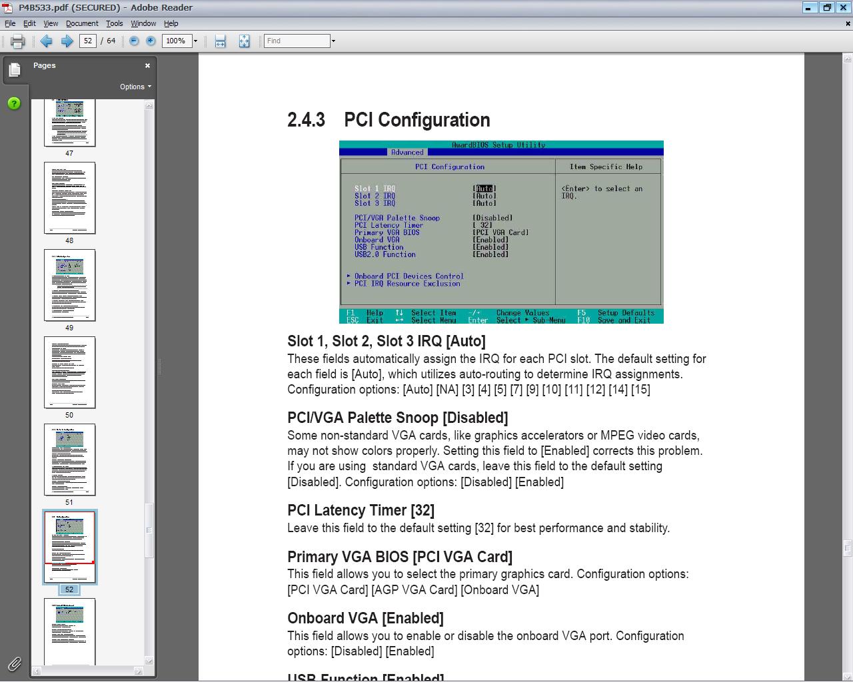The height and width of the screenshot is (682, 853).
Task: Open the Pages panel icon
Action: pyautogui.click(x=15, y=70)
